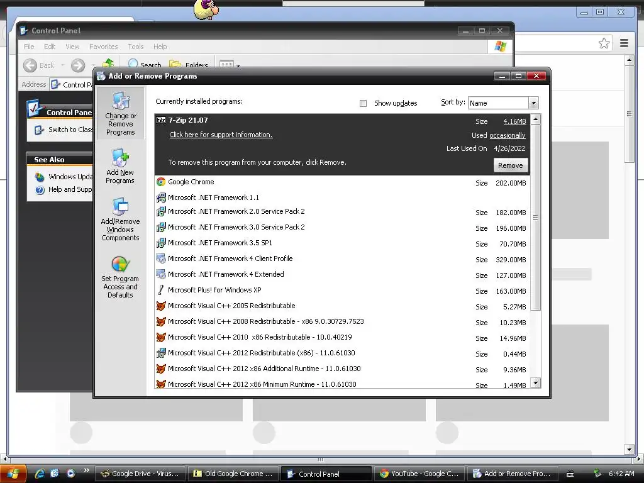Open Windows Update link under See Also
Screen dimensions: 644x483
tap(70, 177)
